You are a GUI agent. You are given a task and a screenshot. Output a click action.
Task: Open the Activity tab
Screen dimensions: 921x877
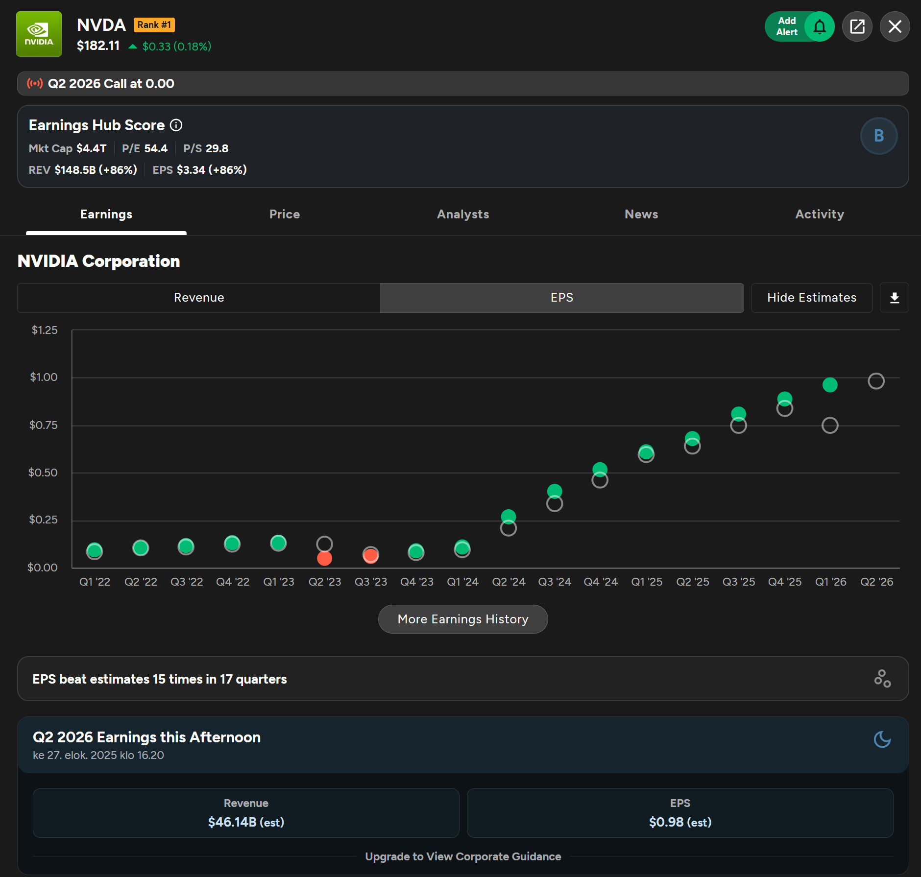click(820, 214)
